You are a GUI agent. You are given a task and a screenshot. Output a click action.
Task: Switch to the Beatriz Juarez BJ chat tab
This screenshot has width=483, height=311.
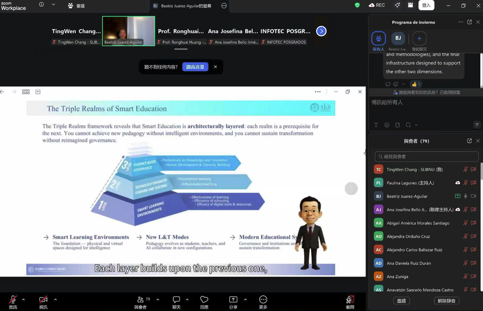398,39
